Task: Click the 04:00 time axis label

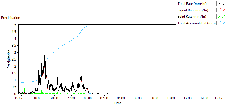Action: coord(121,99)
